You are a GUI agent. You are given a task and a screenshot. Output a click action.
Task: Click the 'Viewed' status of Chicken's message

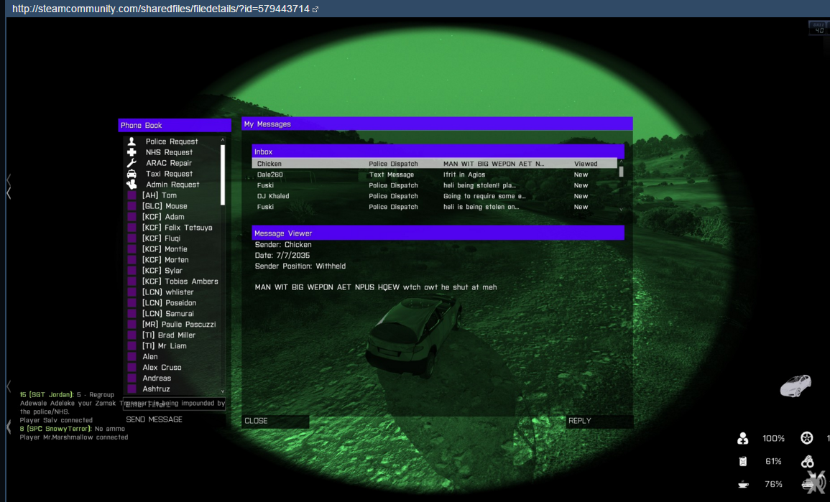click(586, 164)
